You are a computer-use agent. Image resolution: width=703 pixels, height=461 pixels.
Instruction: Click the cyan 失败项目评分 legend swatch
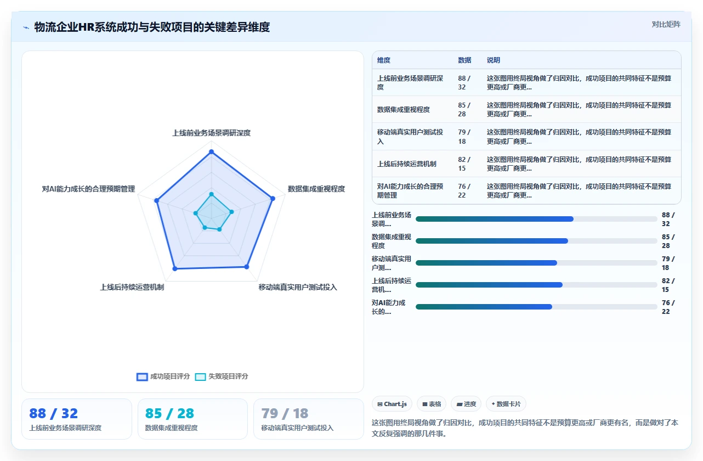pyautogui.click(x=201, y=376)
